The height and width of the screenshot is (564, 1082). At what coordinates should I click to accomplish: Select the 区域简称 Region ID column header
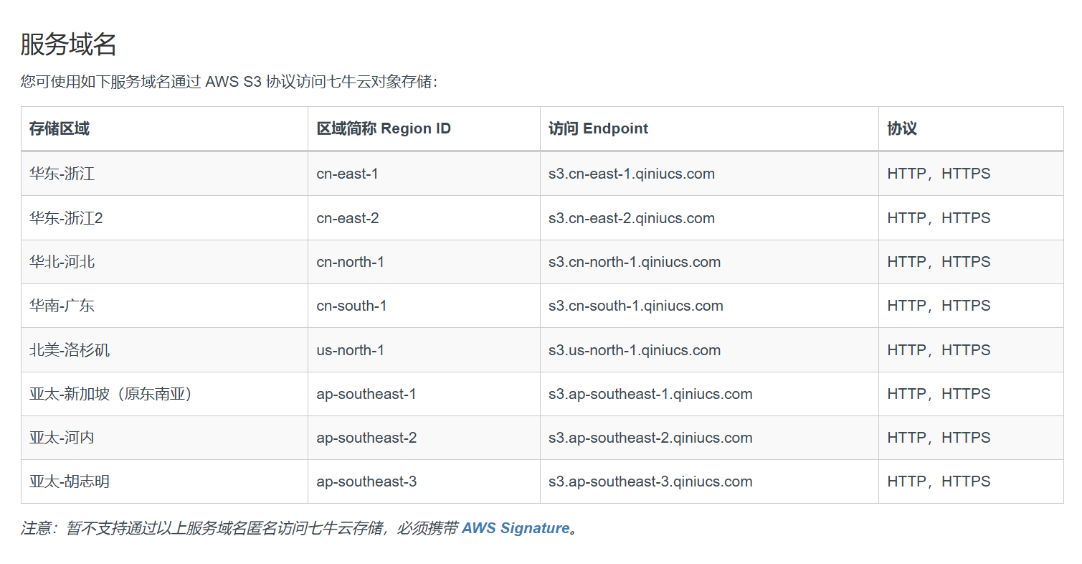(384, 128)
